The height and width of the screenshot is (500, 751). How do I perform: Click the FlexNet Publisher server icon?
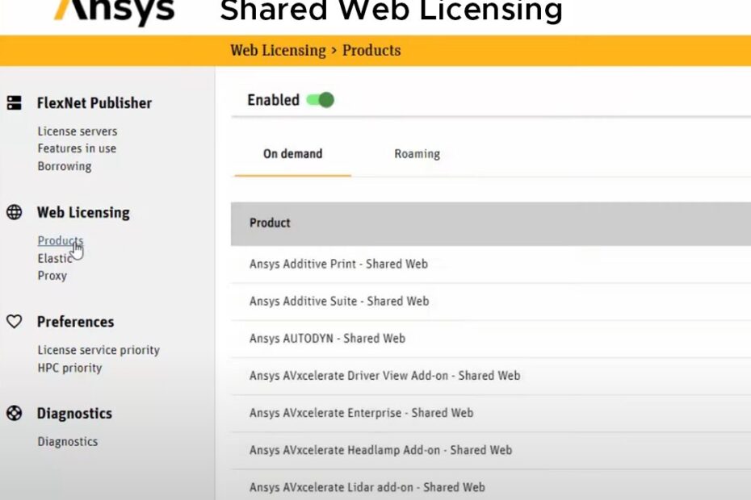pyautogui.click(x=15, y=103)
